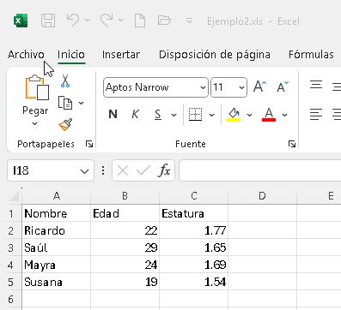Screen dimensions: 341x310
Task: Open the Archivo menu
Action: 26,54
